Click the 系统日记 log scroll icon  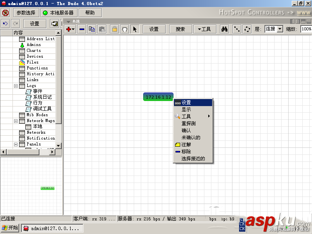(28, 97)
